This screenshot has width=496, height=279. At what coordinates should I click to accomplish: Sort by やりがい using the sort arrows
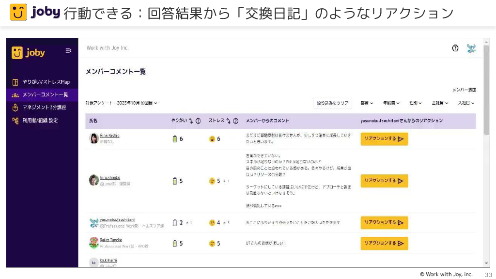pyautogui.click(x=191, y=121)
